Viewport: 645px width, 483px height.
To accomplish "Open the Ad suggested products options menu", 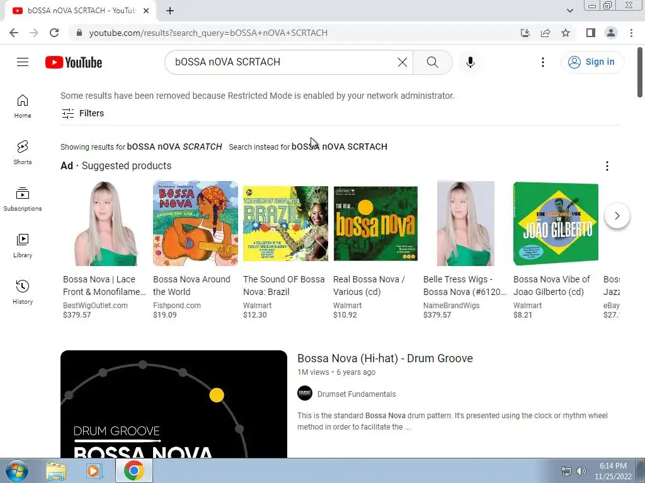I will click(607, 166).
